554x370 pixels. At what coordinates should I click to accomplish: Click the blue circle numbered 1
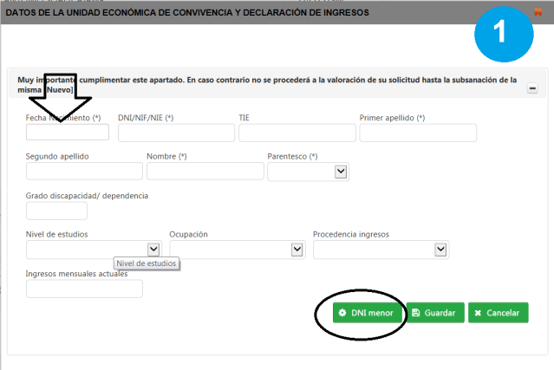point(503,34)
